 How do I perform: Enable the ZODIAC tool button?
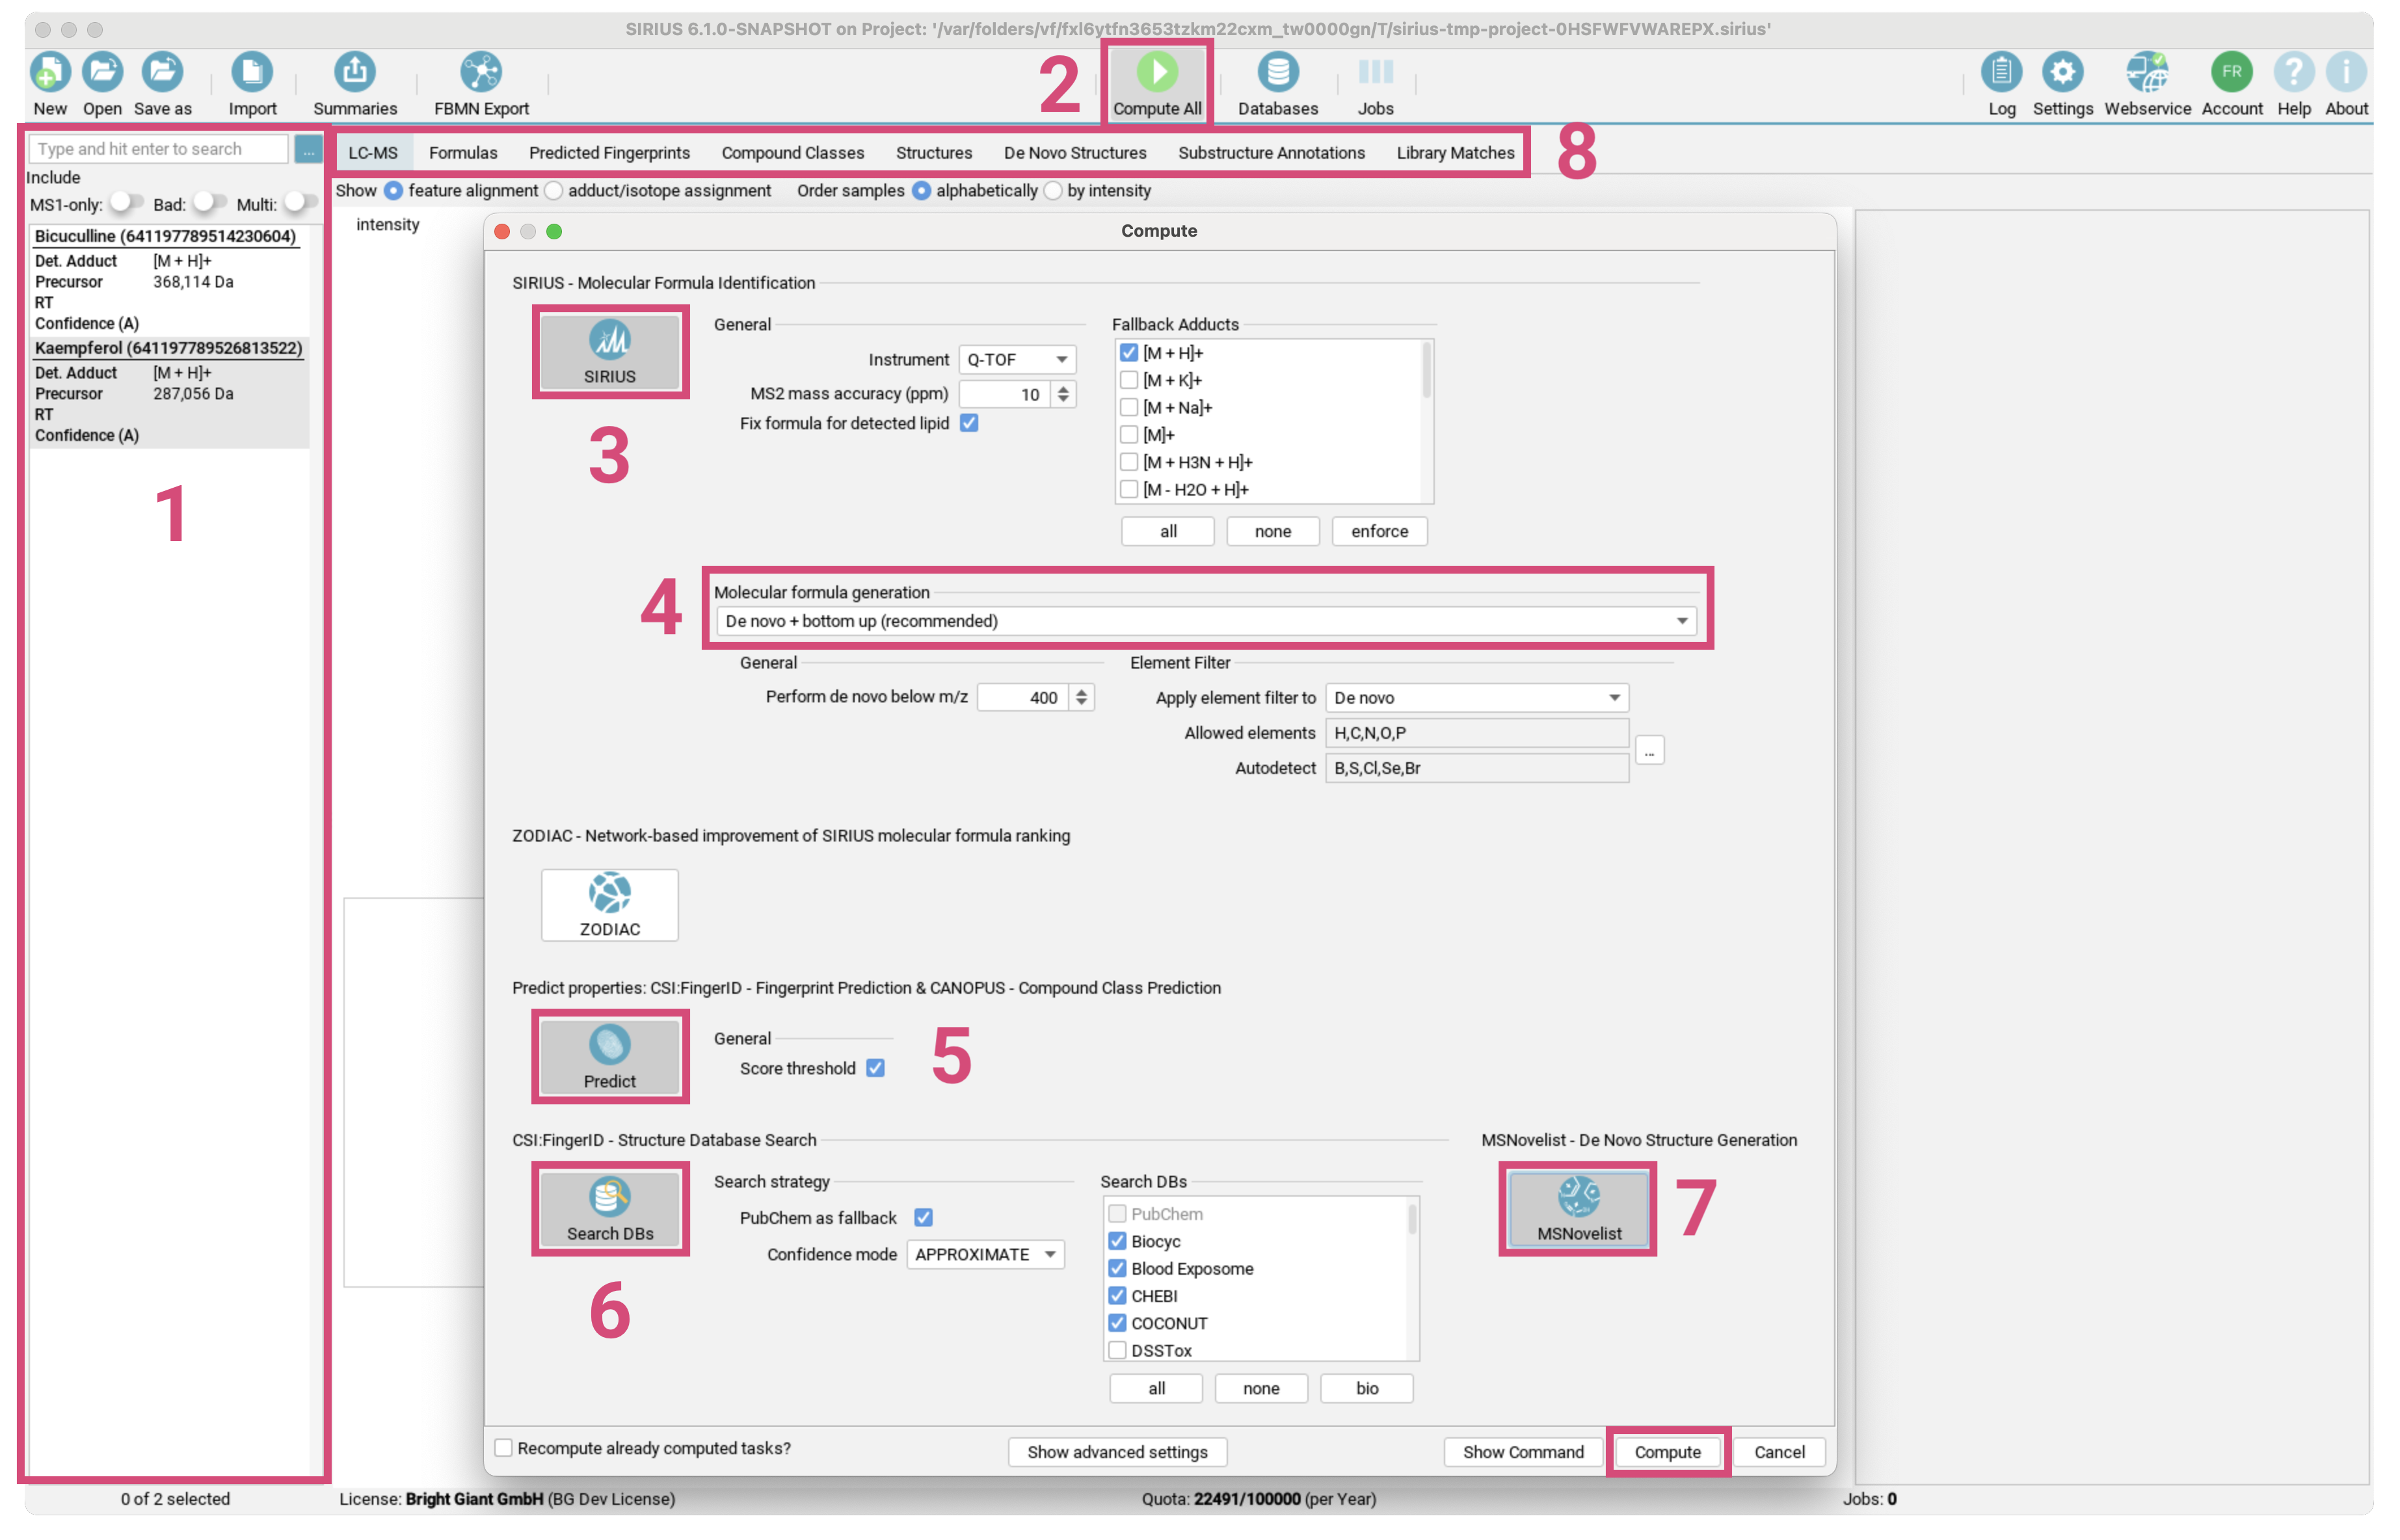coord(610,905)
